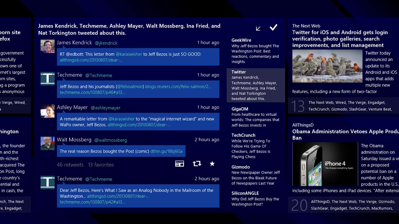Open techmeme.com/130807/p42#a13 link

(92, 202)
